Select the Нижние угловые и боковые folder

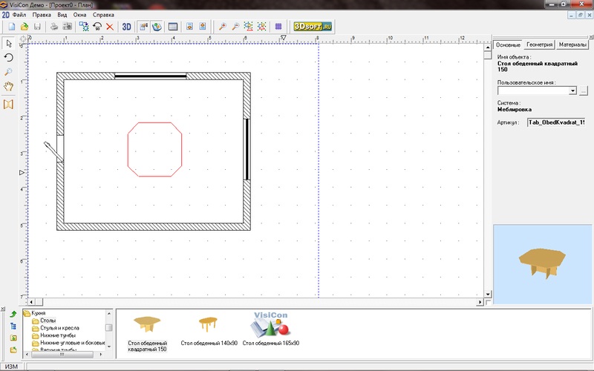click(72, 343)
